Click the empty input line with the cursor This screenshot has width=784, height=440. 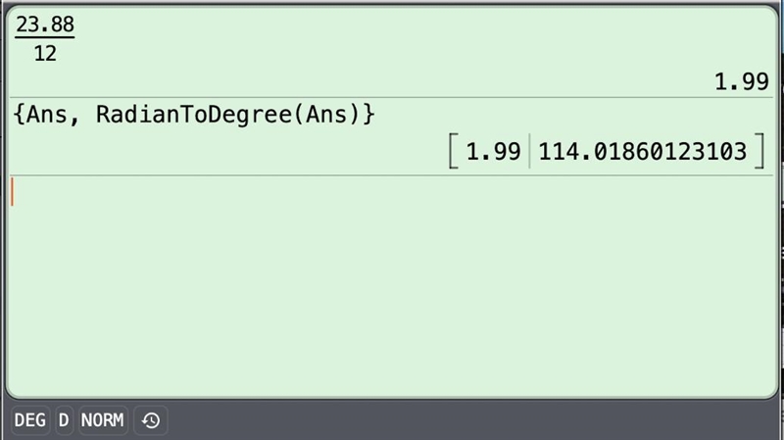tap(391, 192)
